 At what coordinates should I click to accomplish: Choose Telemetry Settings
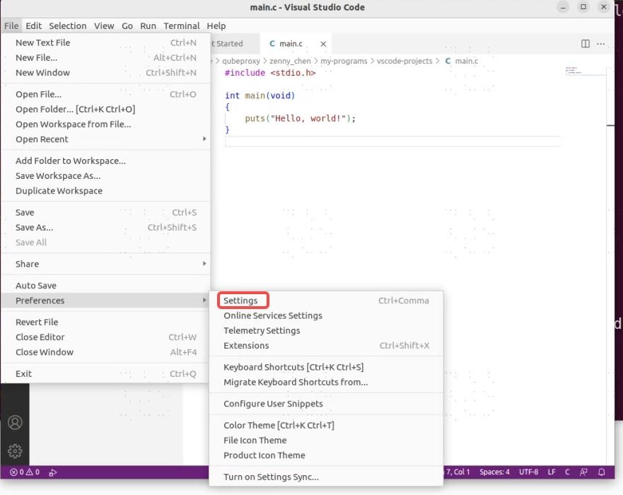(326, 330)
